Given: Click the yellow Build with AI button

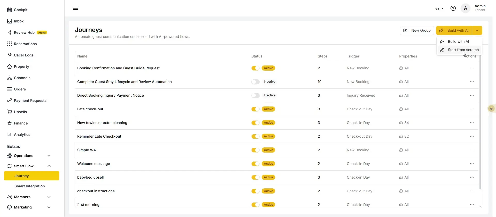Looking at the screenshot, I should point(454,30).
